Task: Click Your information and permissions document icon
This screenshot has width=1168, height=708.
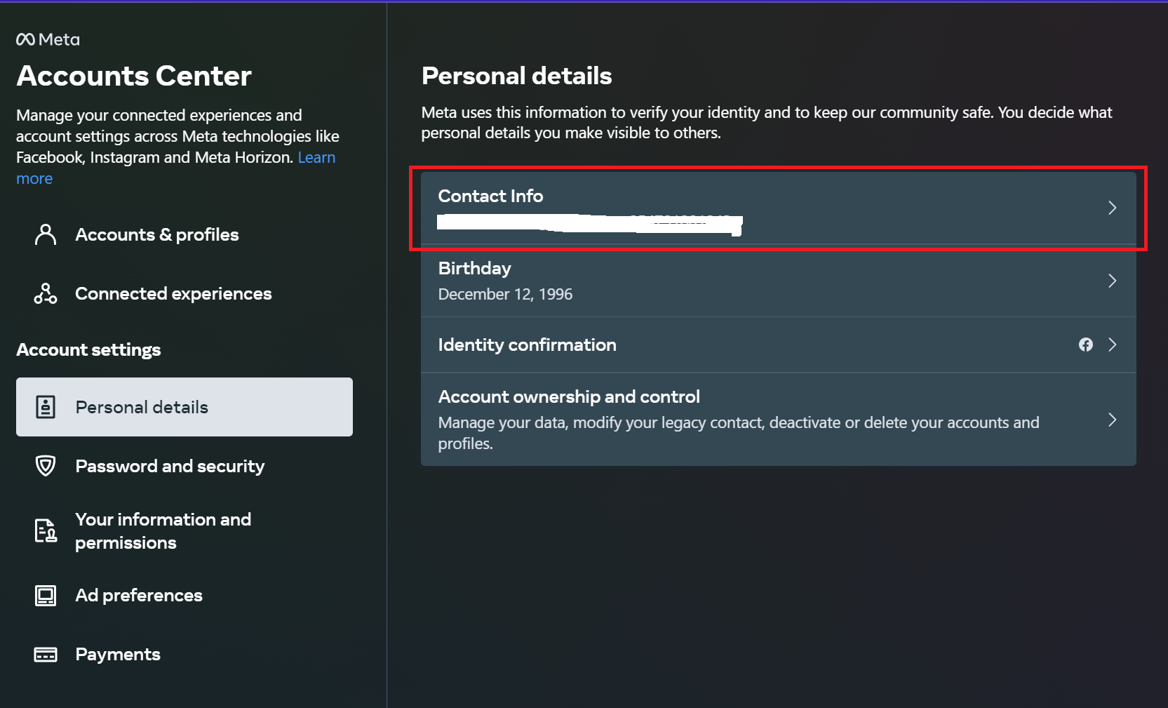Action: (46, 530)
